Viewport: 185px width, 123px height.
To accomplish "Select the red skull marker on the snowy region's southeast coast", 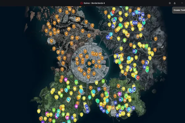I will tap(138, 77).
